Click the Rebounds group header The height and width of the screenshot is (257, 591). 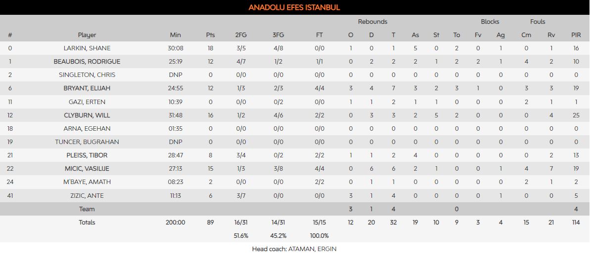point(372,22)
